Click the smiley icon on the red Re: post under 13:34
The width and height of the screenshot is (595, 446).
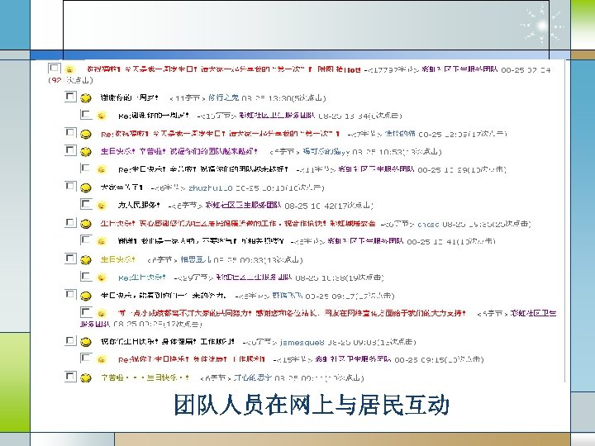tap(86, 134)
